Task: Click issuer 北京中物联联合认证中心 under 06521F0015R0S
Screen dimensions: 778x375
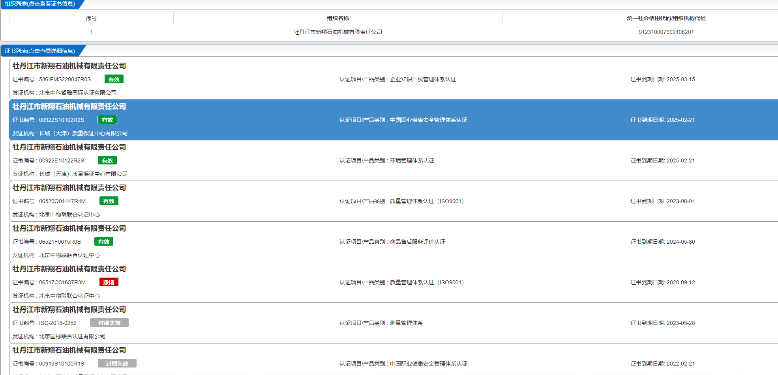Action: coord(69,255)
